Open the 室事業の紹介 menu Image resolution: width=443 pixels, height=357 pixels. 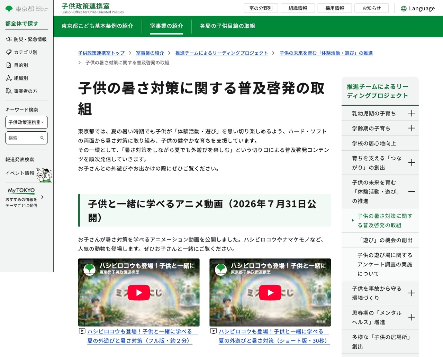pyautogui.click(x=166, y=26)
